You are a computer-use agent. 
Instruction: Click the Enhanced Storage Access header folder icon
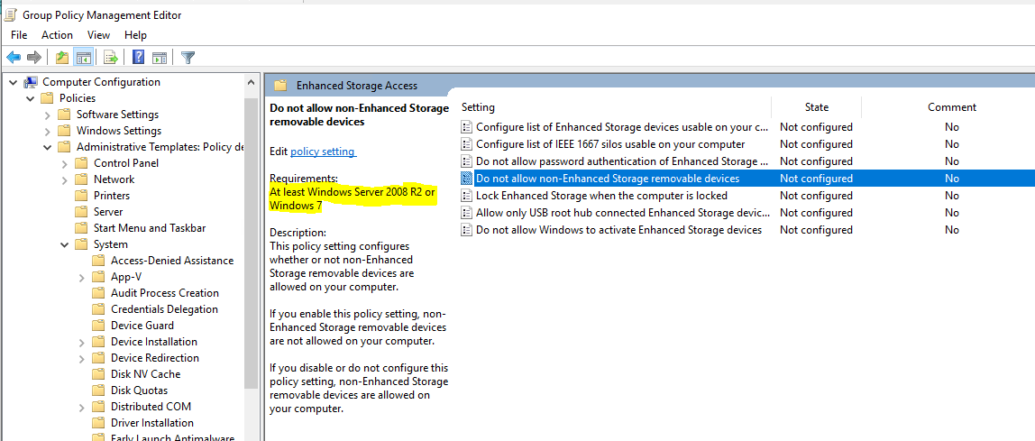(280, 85)
